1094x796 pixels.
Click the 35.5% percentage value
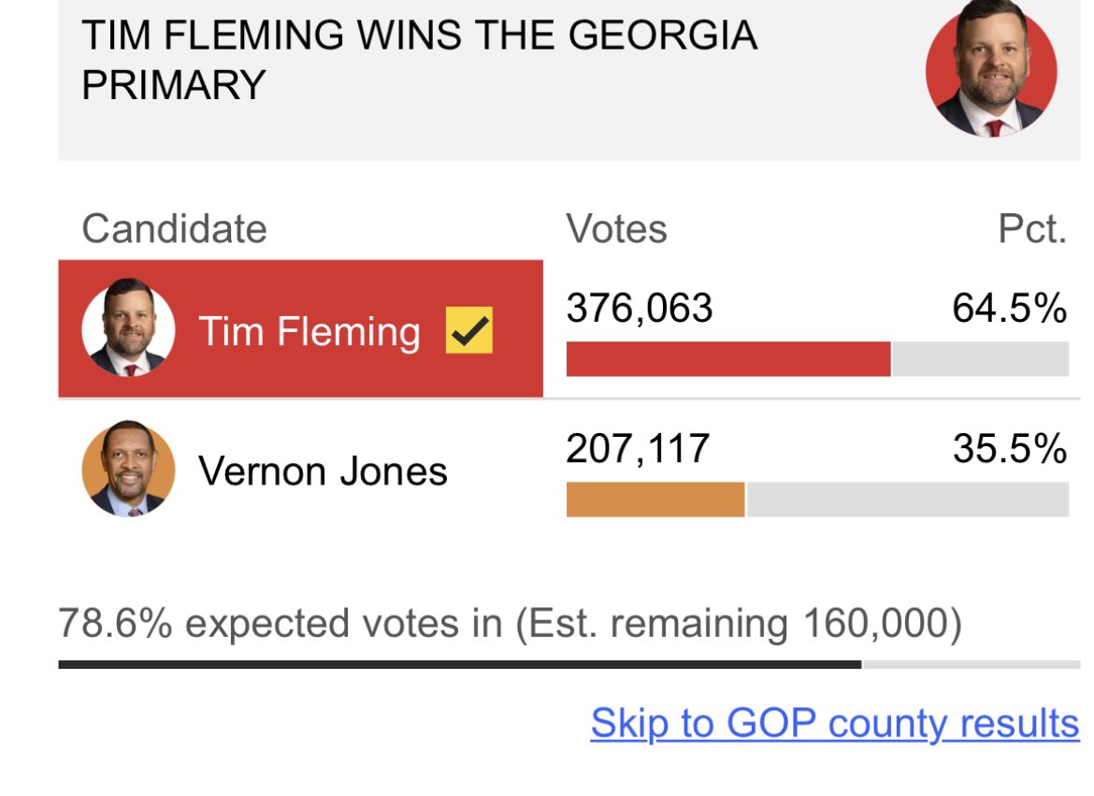click(1010, 448)
